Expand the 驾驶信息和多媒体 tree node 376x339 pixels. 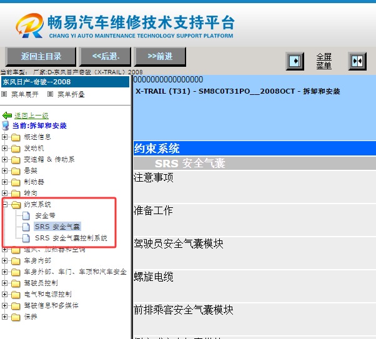(4, 305)
